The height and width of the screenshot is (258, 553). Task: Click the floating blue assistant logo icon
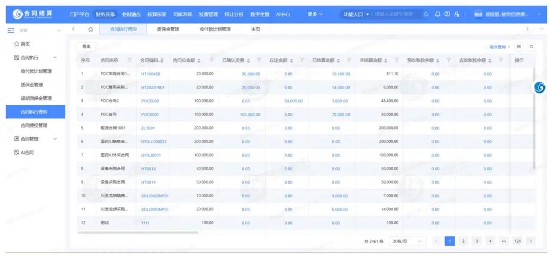[540, 88]
